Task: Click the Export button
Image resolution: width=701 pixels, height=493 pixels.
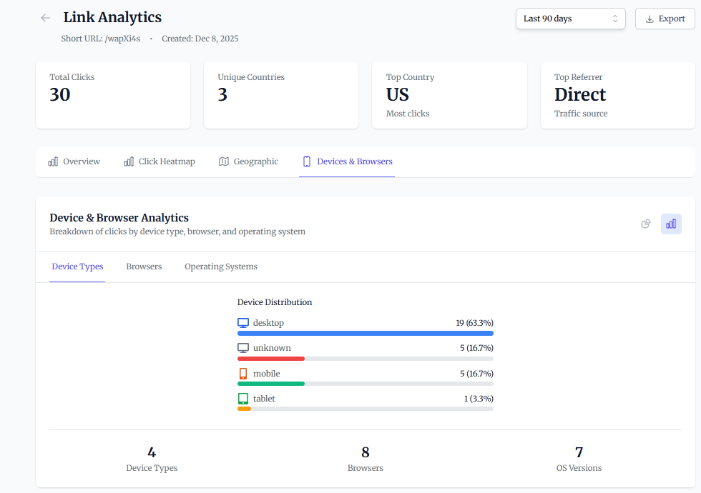Action: point(665,19)
